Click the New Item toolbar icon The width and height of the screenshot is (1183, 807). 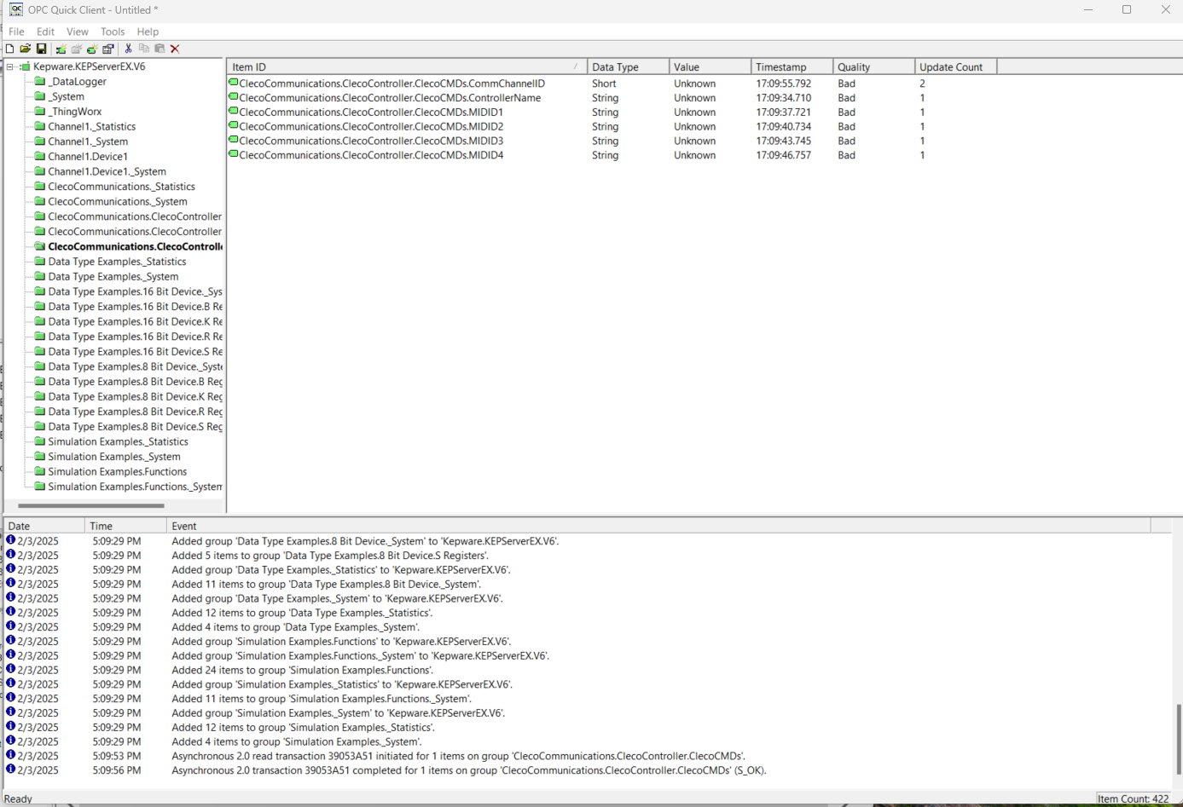(x=91, y=49)
